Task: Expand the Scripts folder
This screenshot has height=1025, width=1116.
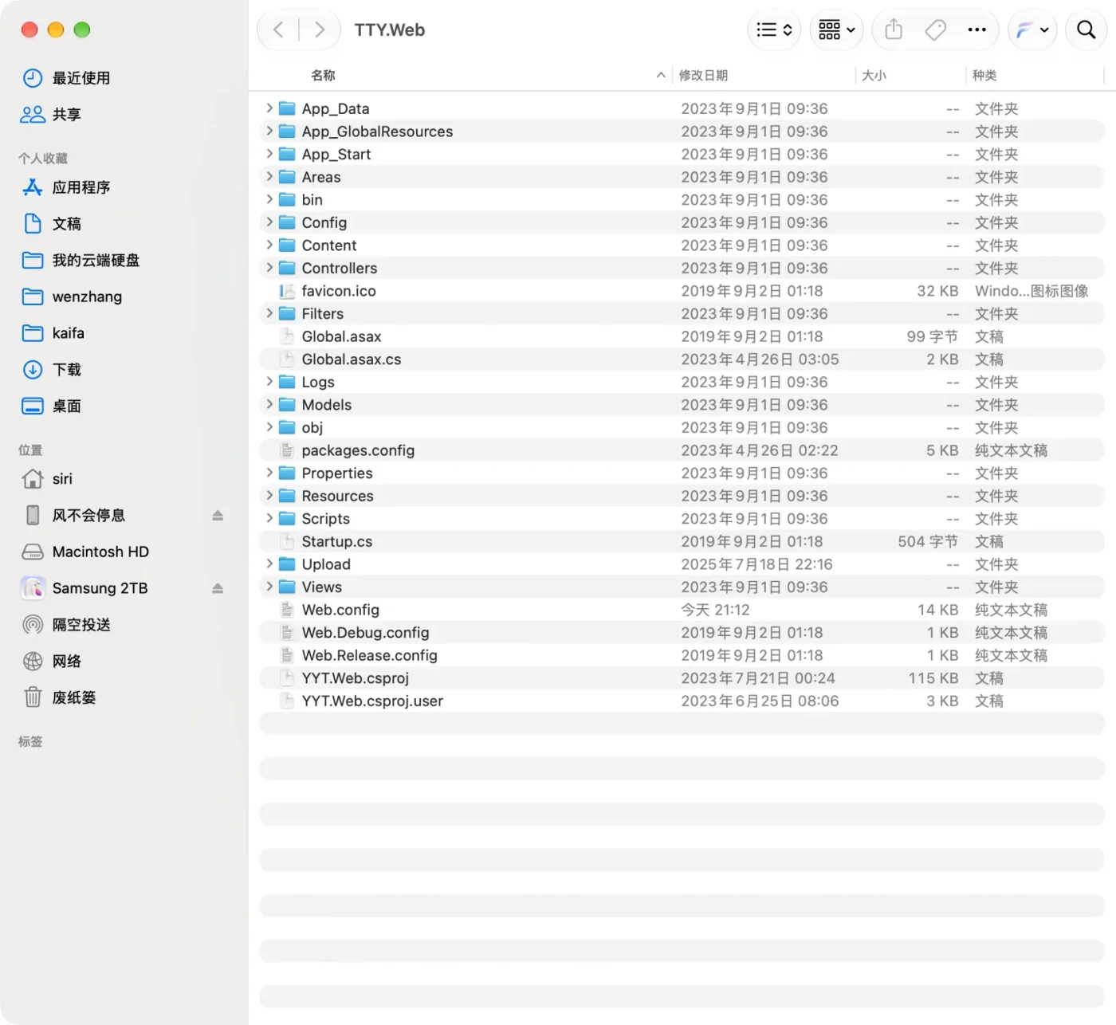Action: coord(269,518)
